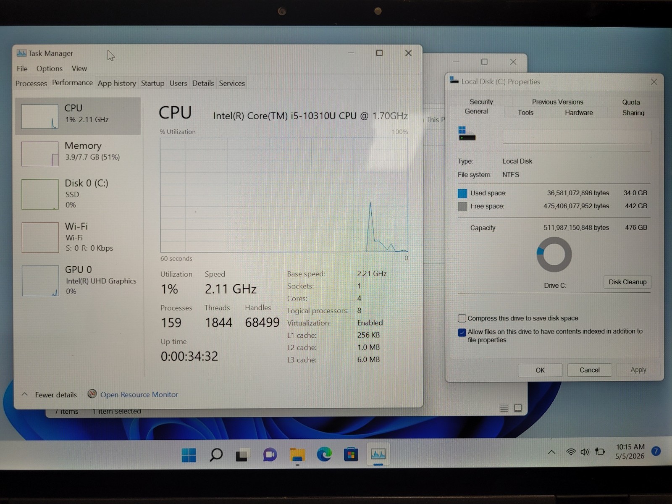This screenshot has height=504, width=672.
Task: Switch to the Users tab
Action: [178, 83]
